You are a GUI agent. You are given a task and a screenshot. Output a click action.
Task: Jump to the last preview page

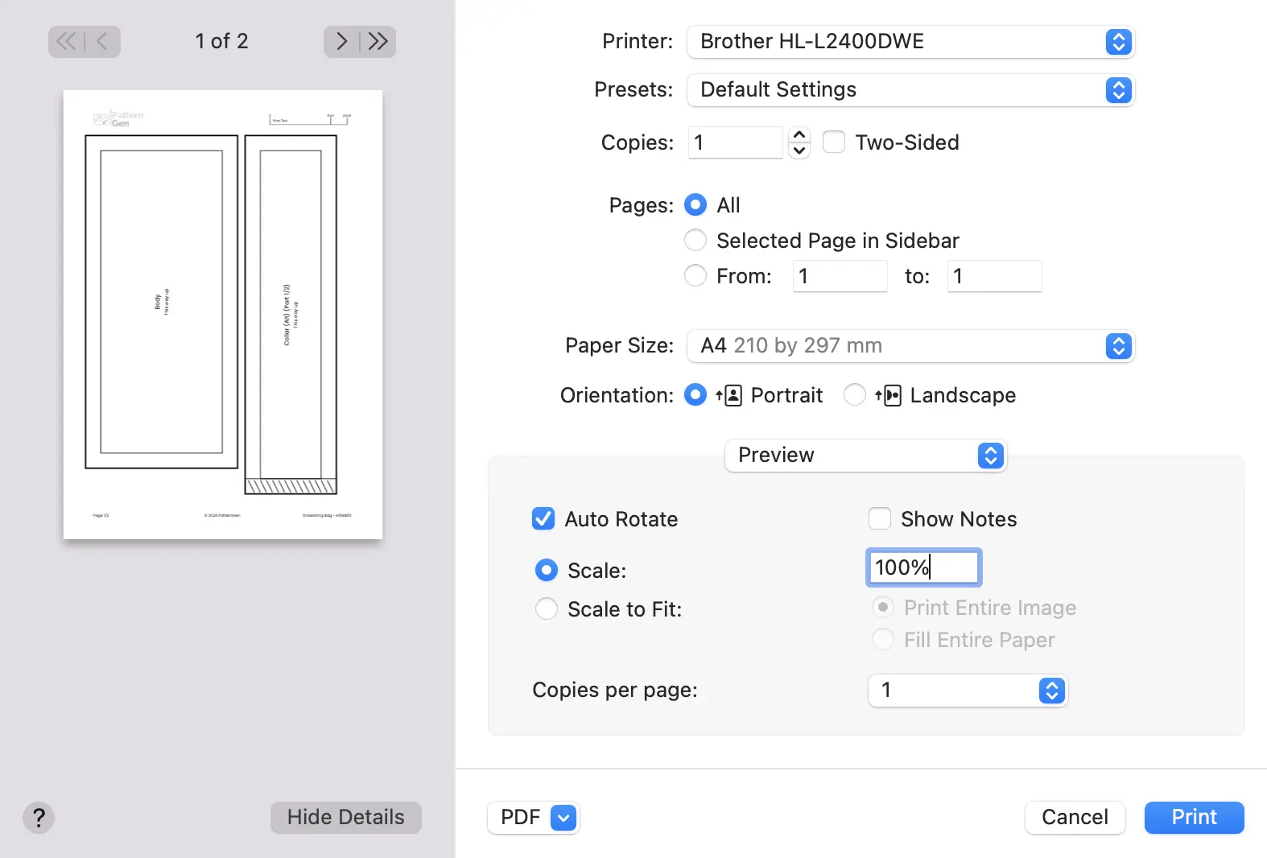pos(378,42)
